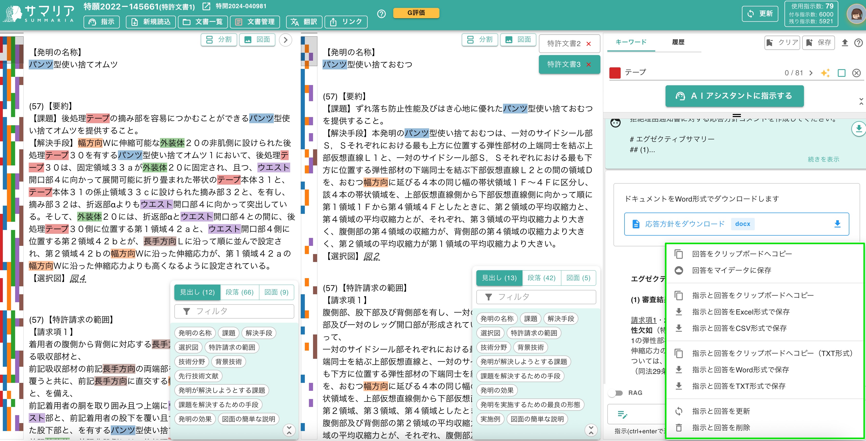The width and height of the screenshot is (866, 441).
Task: Click the 指示 toolbar button
Action: click(x=102, y=22)
